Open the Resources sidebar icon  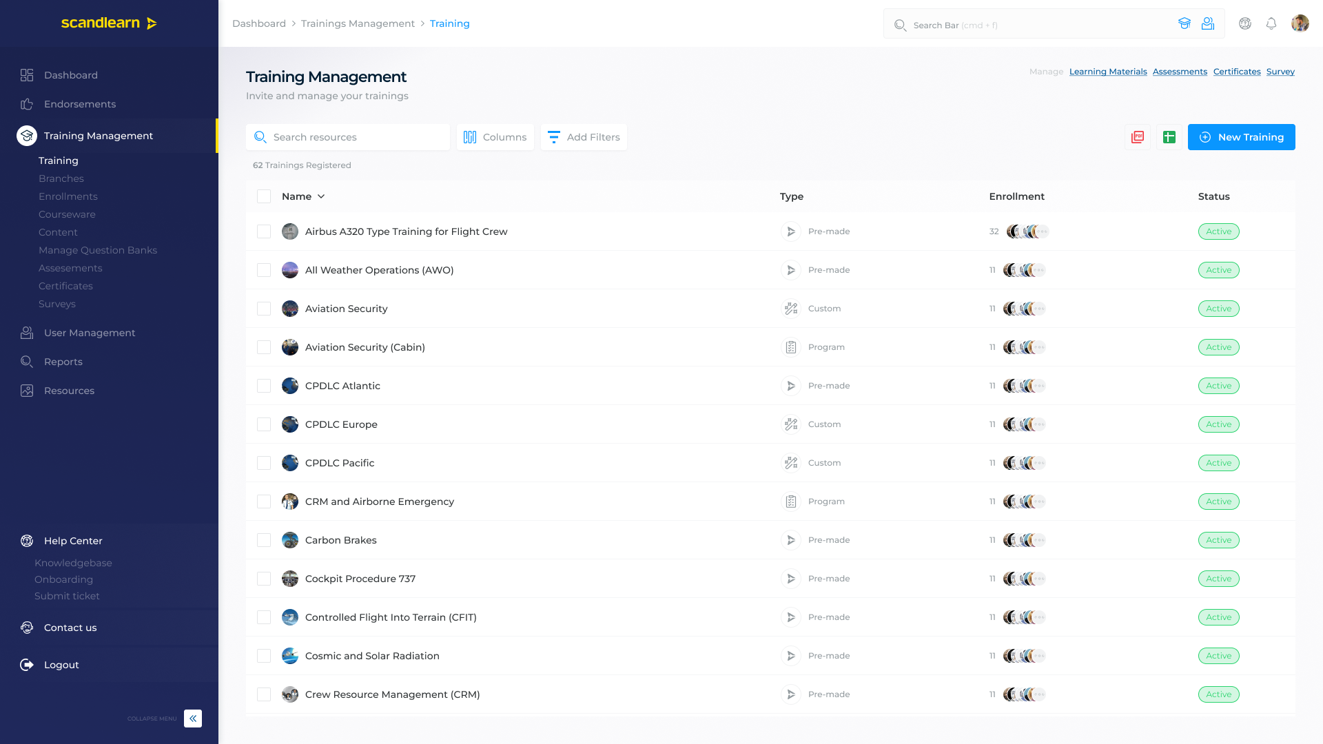(27, 391)
